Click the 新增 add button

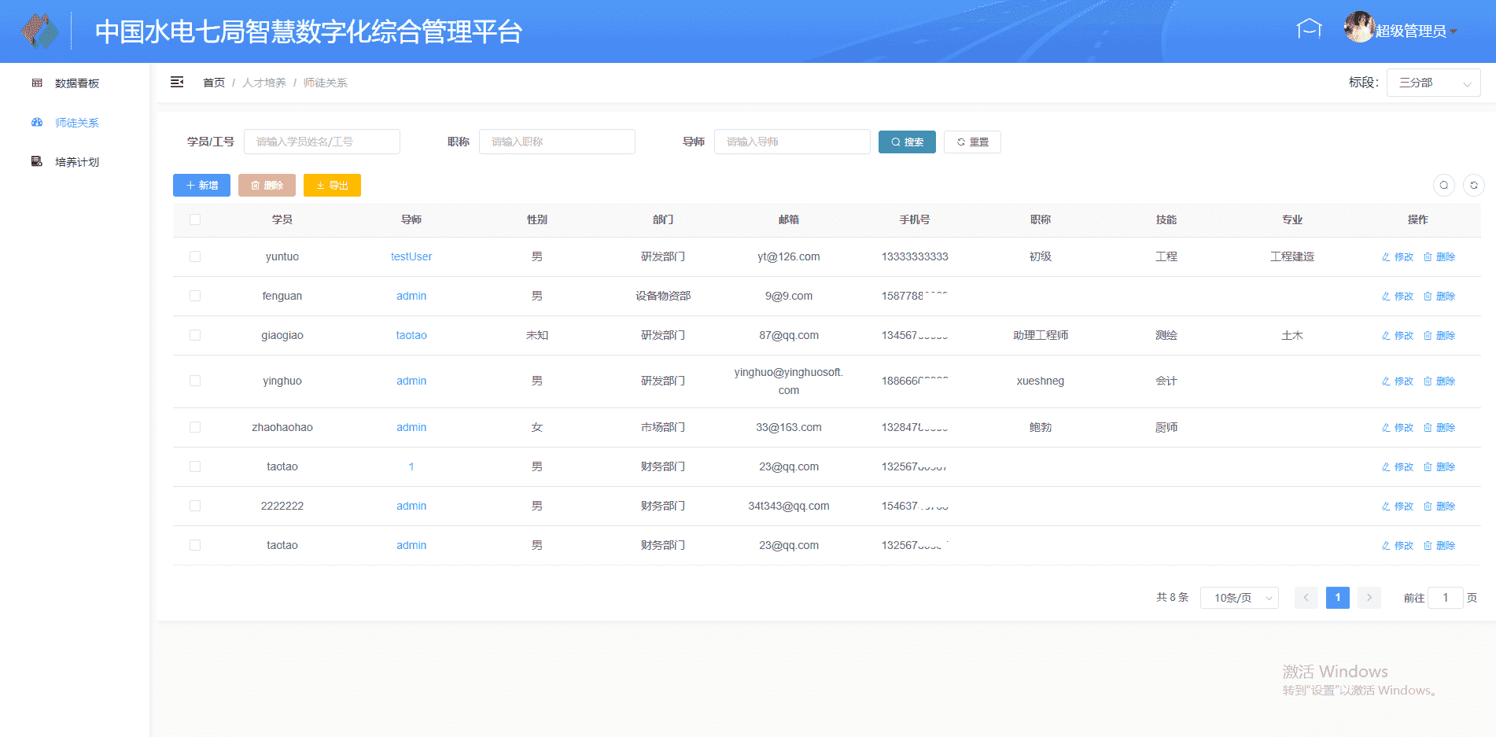[x=201, y=185]
